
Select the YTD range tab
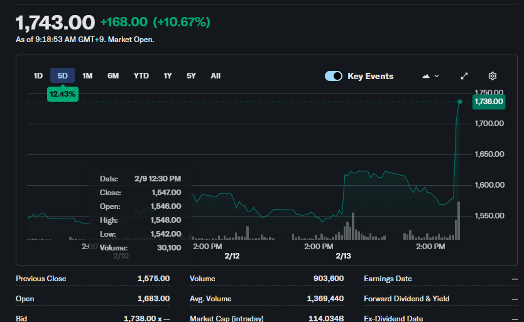141,76
